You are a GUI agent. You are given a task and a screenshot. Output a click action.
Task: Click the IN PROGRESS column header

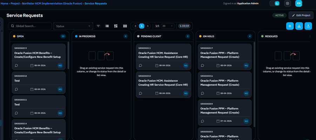(102, 36)
